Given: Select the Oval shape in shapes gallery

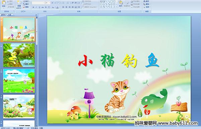Looking at the screenshot, I should pyautogui.click(x=115, y=2).
